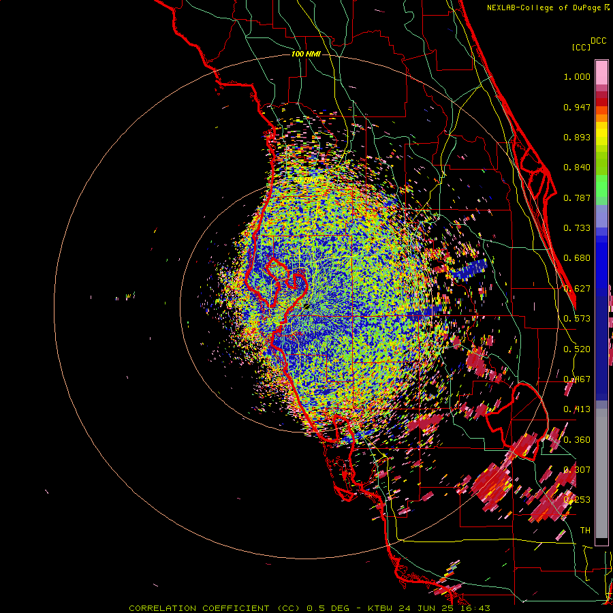The width and height of the screenshot is (613, 613).
Task: Click the 16:43 time stamp
Action: click(477, 608)
